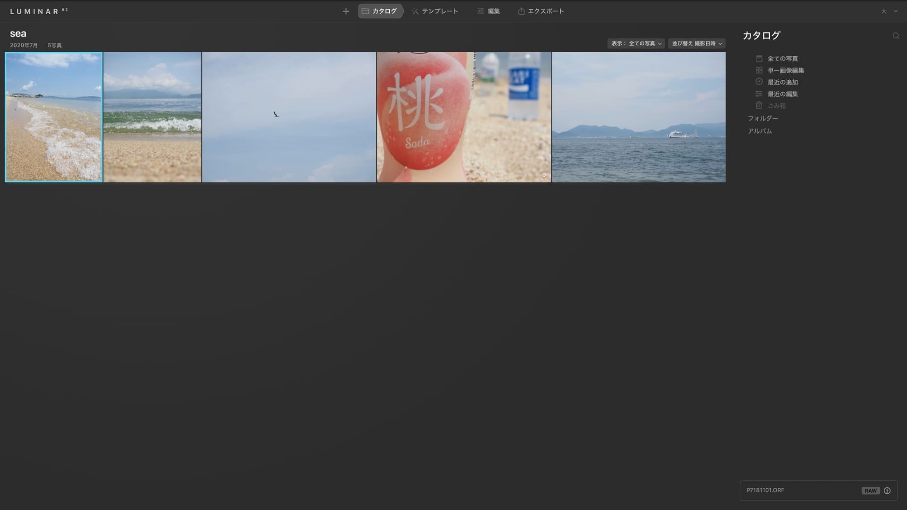
Task: Expand the フォルダー section
Action: tap(762, 119)
